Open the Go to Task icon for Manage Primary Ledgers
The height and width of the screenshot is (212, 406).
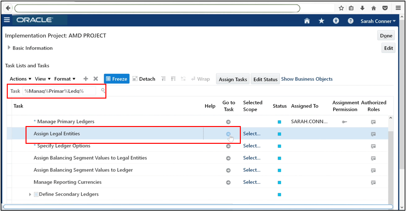pos(229,122)
